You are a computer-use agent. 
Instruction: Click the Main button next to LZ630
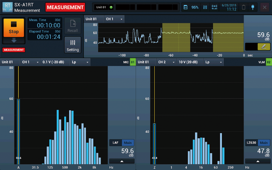click(x=264, y=142)
